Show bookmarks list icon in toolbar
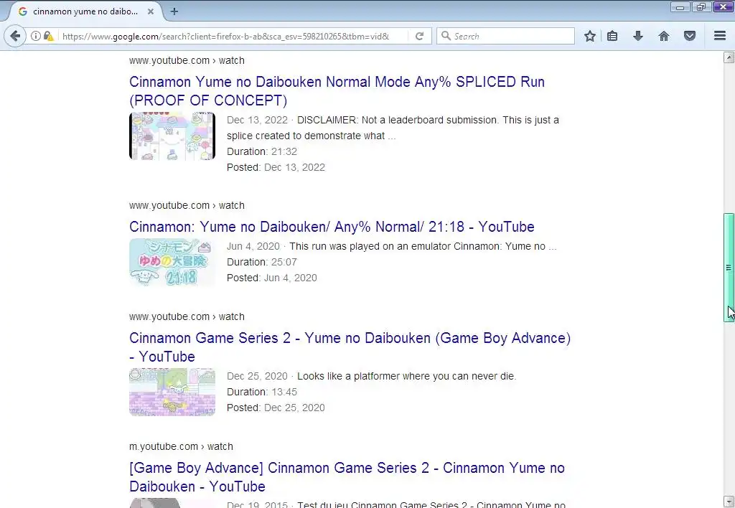The height and width of the screenshot is (508, 735). pos(612,36)
